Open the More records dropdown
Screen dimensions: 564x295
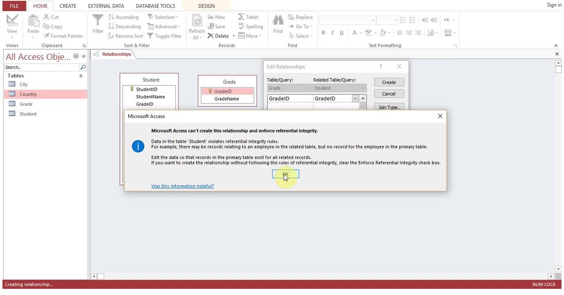pyautogui.click(x=249, y=36)
